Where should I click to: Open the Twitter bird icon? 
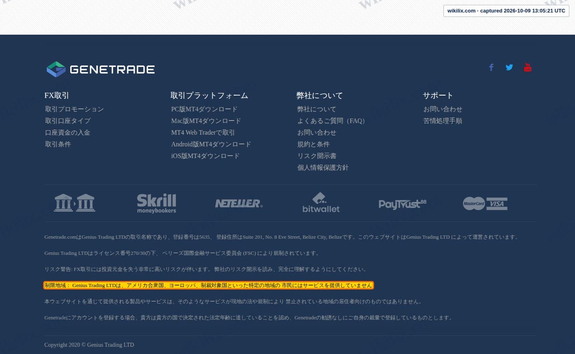click(509, 67)
